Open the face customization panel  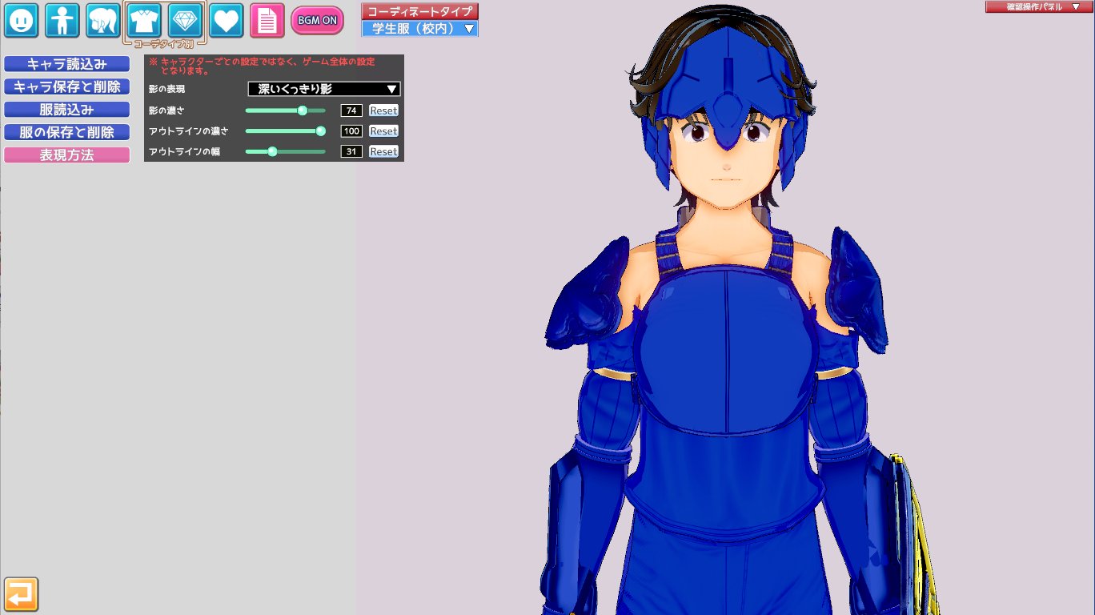point(22,20)
